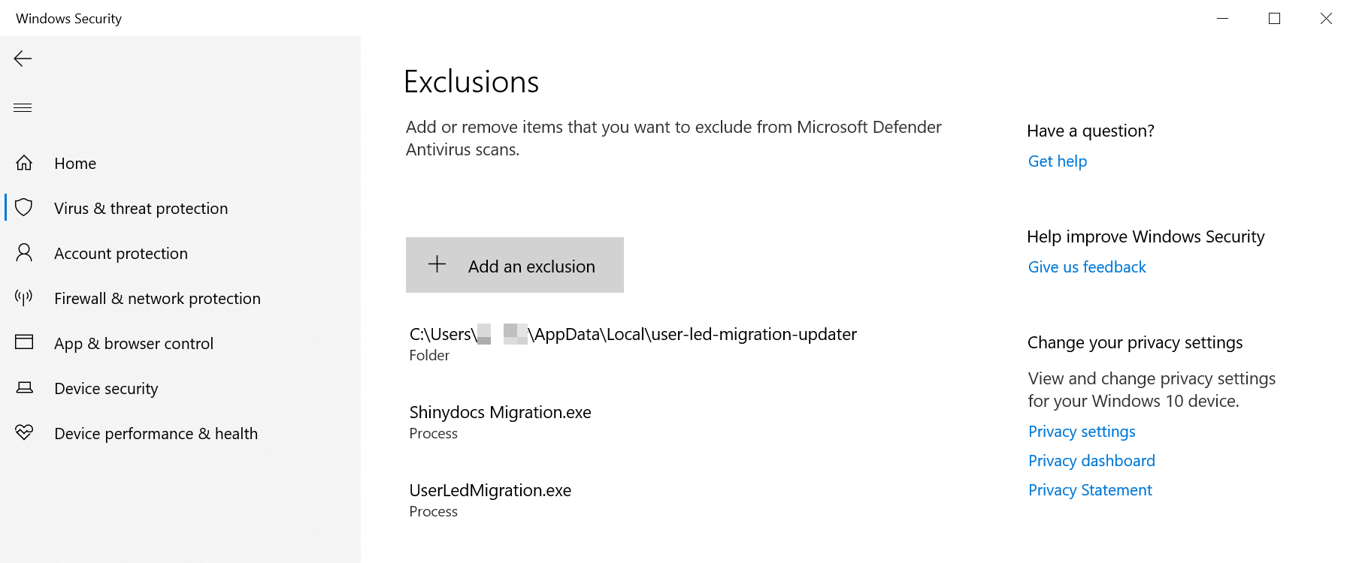Go to Home in sidebar
This screenshot has width=1353, height=563.
pyautogui.click(x=75, y=164)
